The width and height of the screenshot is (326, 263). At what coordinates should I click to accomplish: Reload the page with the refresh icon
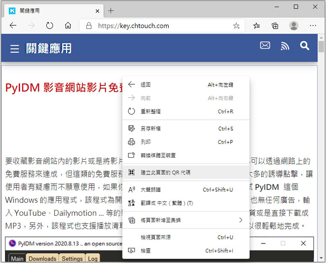pos(50,25)
